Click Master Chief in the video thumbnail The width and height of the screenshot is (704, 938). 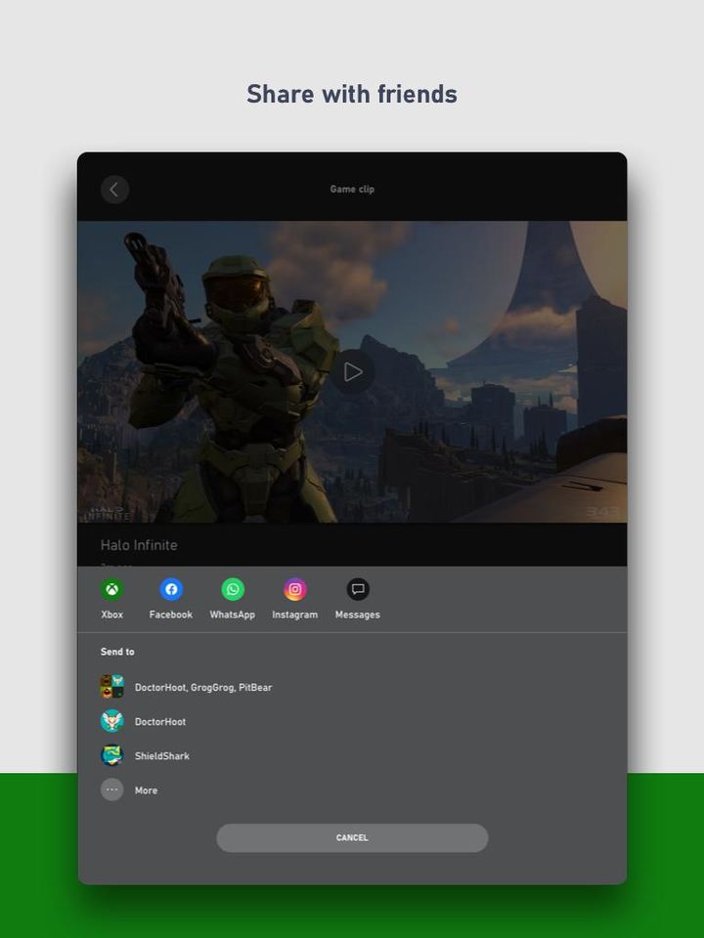pos(235,371)
